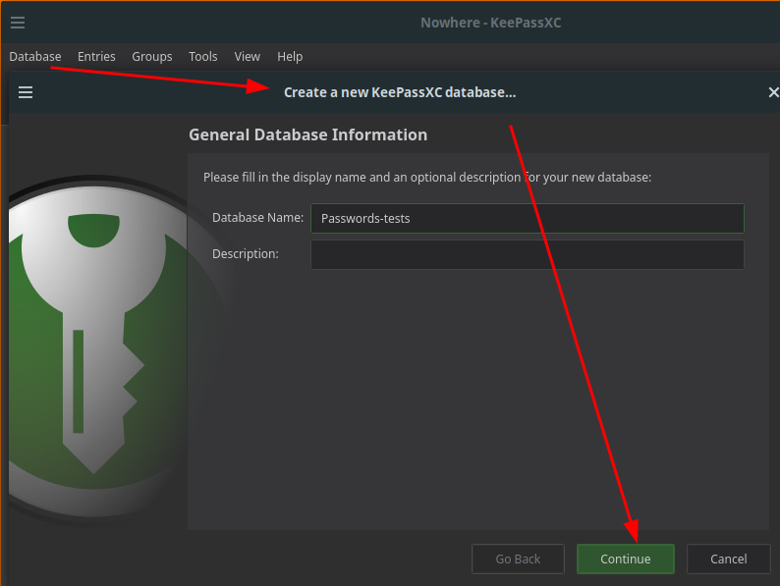This screenshot has width=780, height=586.
Task: Click the Go Back button
Action: coord(518,559)
